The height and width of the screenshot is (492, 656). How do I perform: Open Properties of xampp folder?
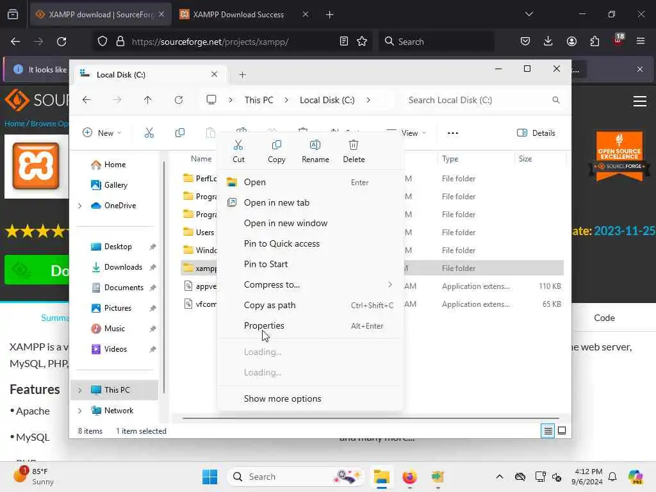point(310,325)
